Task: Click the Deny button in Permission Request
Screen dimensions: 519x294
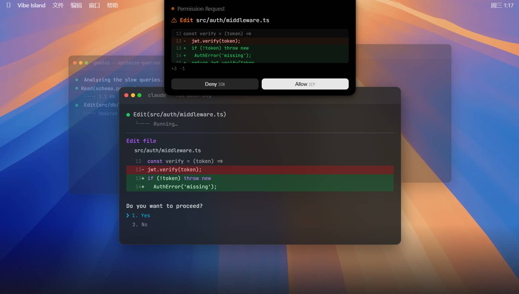Action: 215,84
